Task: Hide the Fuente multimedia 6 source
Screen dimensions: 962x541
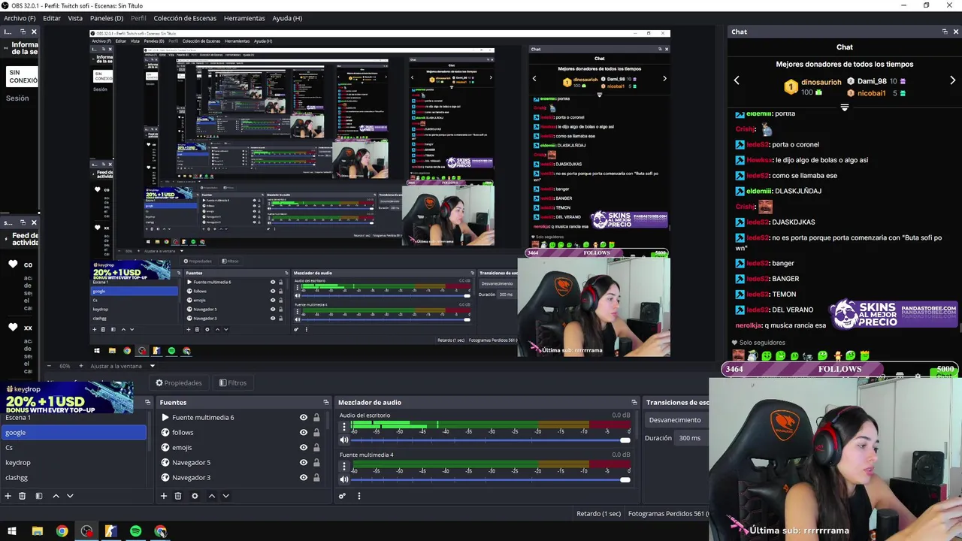Action: 304,418
